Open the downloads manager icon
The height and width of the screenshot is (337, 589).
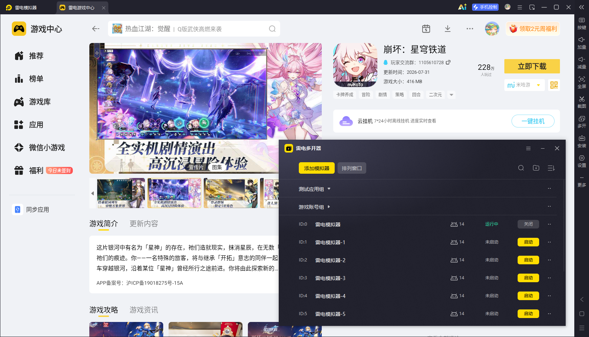(x=448, y=29)
